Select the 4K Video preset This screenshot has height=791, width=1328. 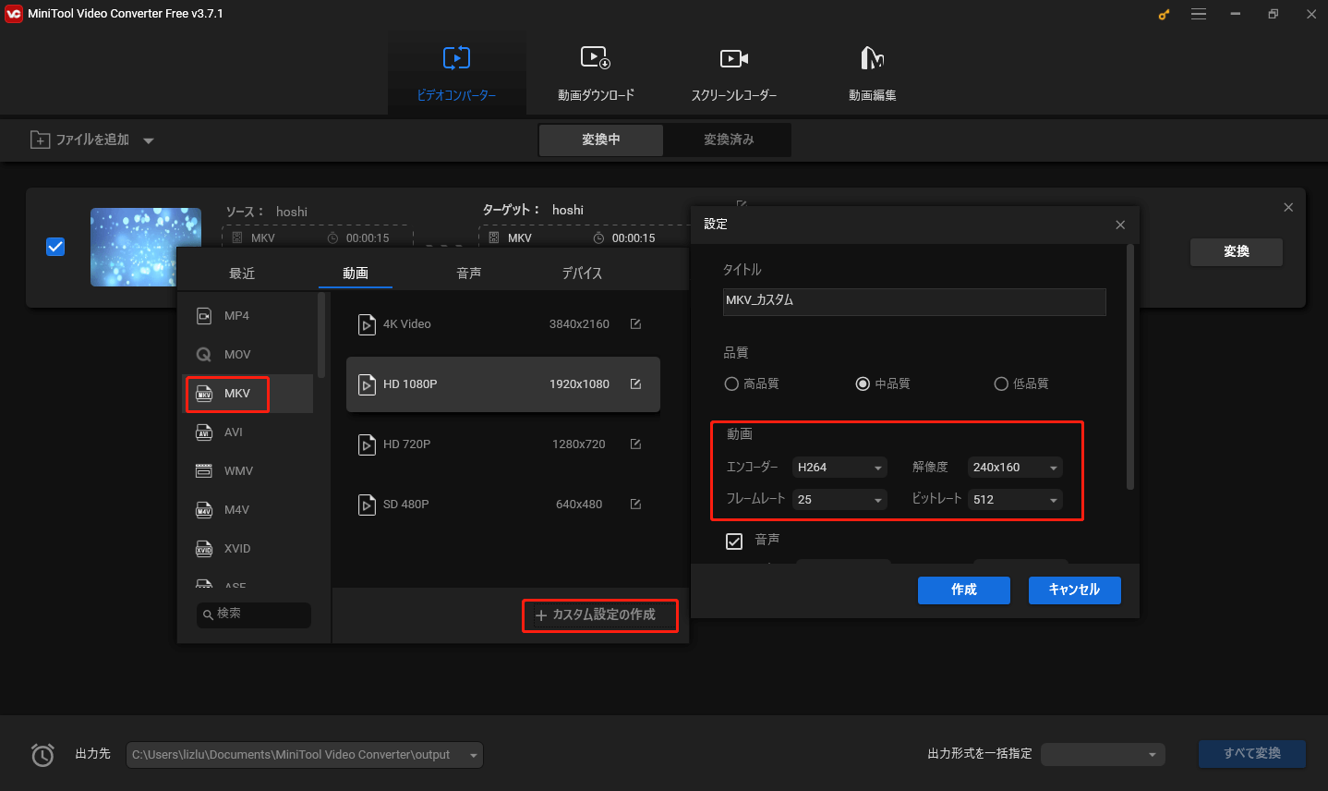[x=503, y=324]
